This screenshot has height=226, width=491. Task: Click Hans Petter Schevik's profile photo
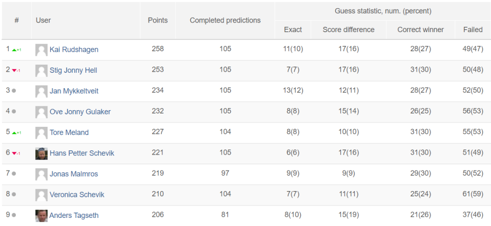41,154
